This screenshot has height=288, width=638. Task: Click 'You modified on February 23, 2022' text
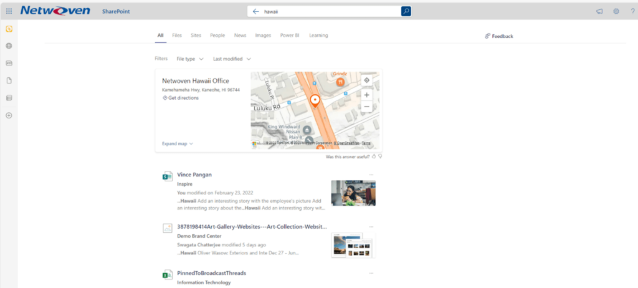215,192
